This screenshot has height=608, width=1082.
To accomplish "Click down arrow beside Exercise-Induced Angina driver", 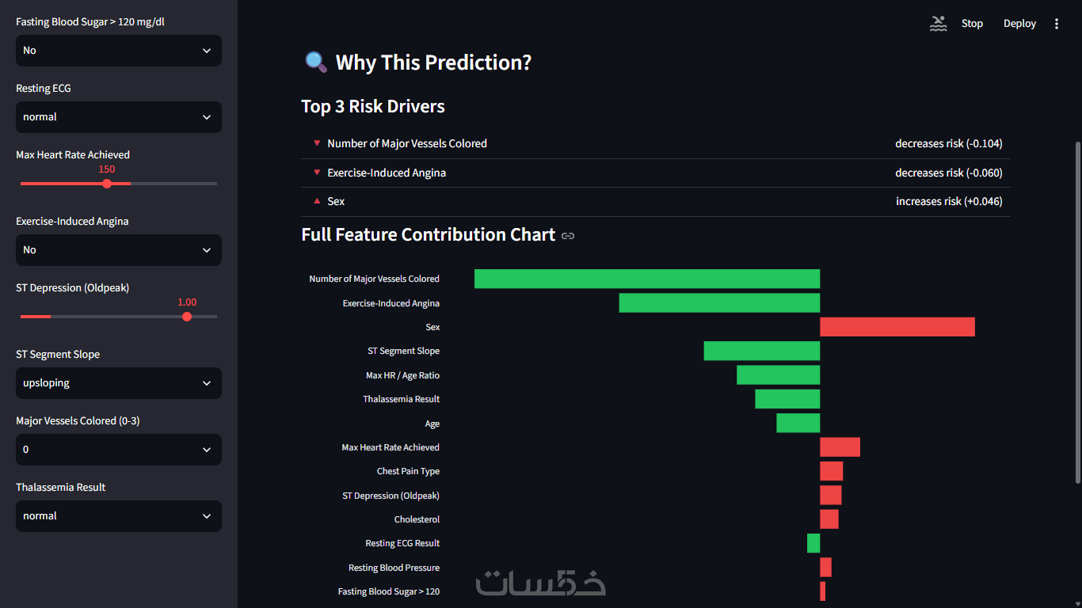I will (317, 173).
